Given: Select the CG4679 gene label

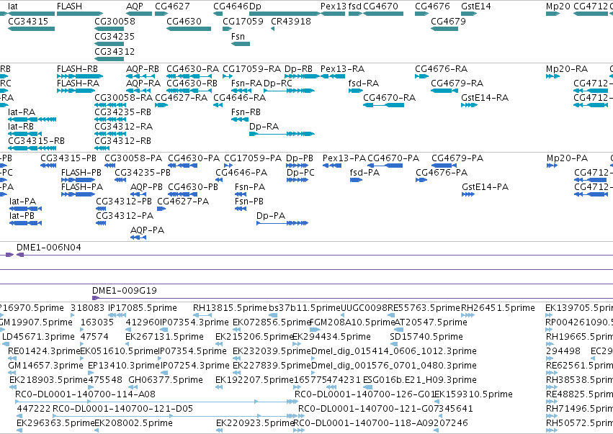Looking at the screenshot, I should coord(448,21).
